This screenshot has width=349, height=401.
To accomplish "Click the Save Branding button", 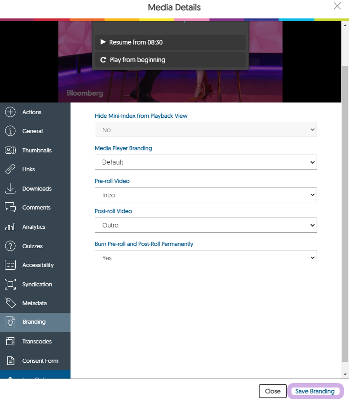I will [x=315, y=391].
